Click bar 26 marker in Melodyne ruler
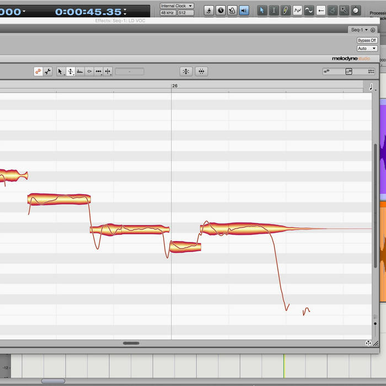 pyautogui.click(x=175, y=85)
